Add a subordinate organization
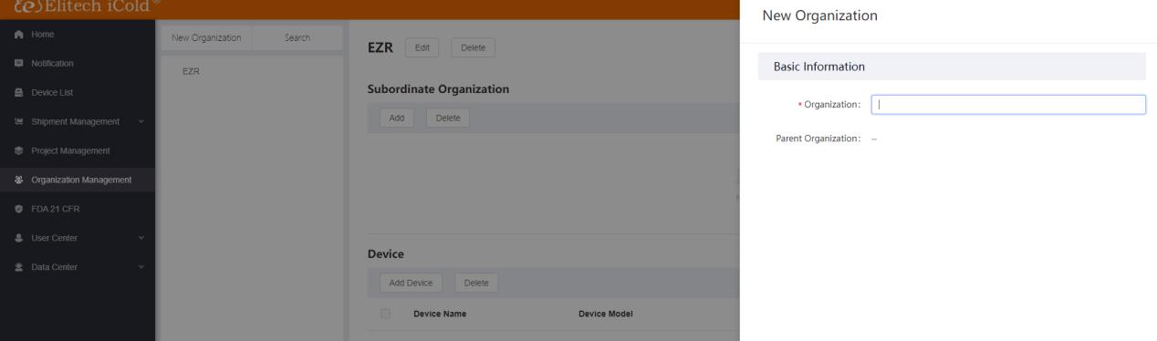1157x341 pixels. pyautogui.click(x=397, y=118)
